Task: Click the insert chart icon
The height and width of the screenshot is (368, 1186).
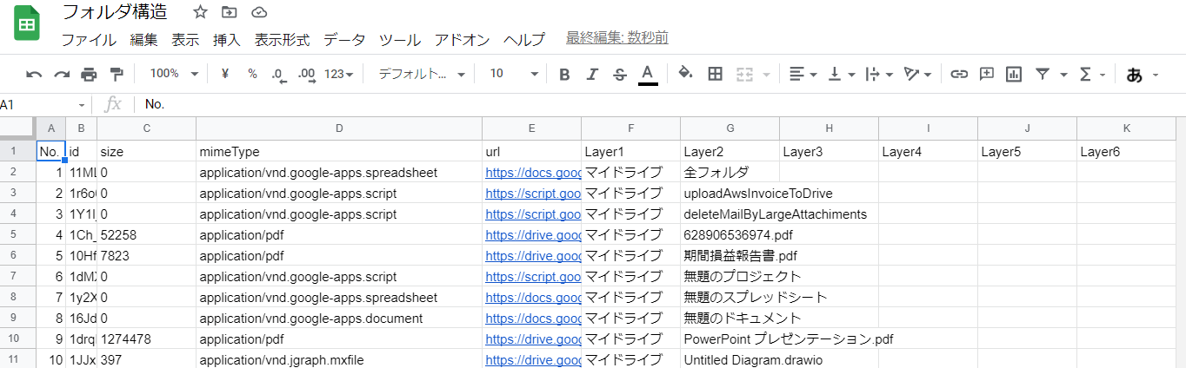Action: pyautogui.click(x=1014, y=74)
